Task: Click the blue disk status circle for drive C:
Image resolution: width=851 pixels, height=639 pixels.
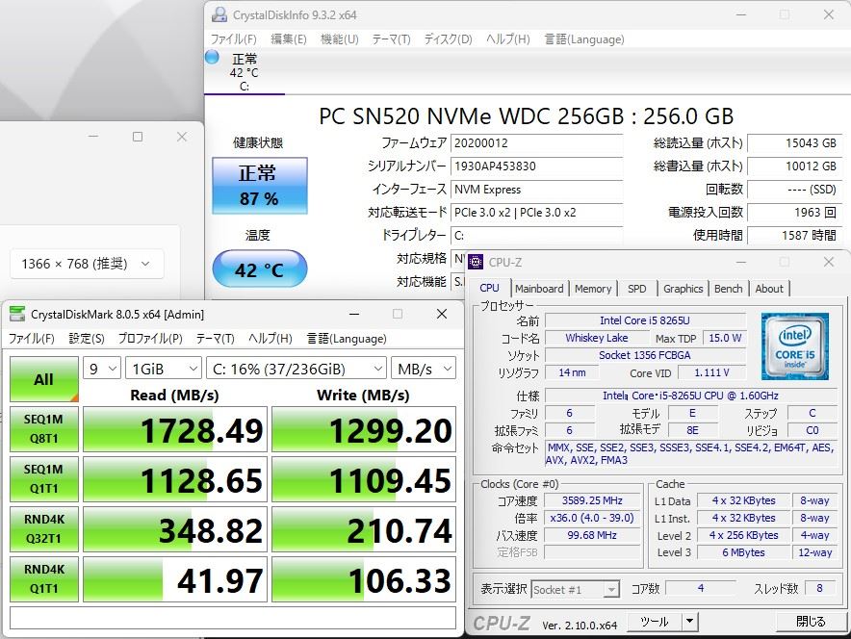Action: tap(212, 57)
